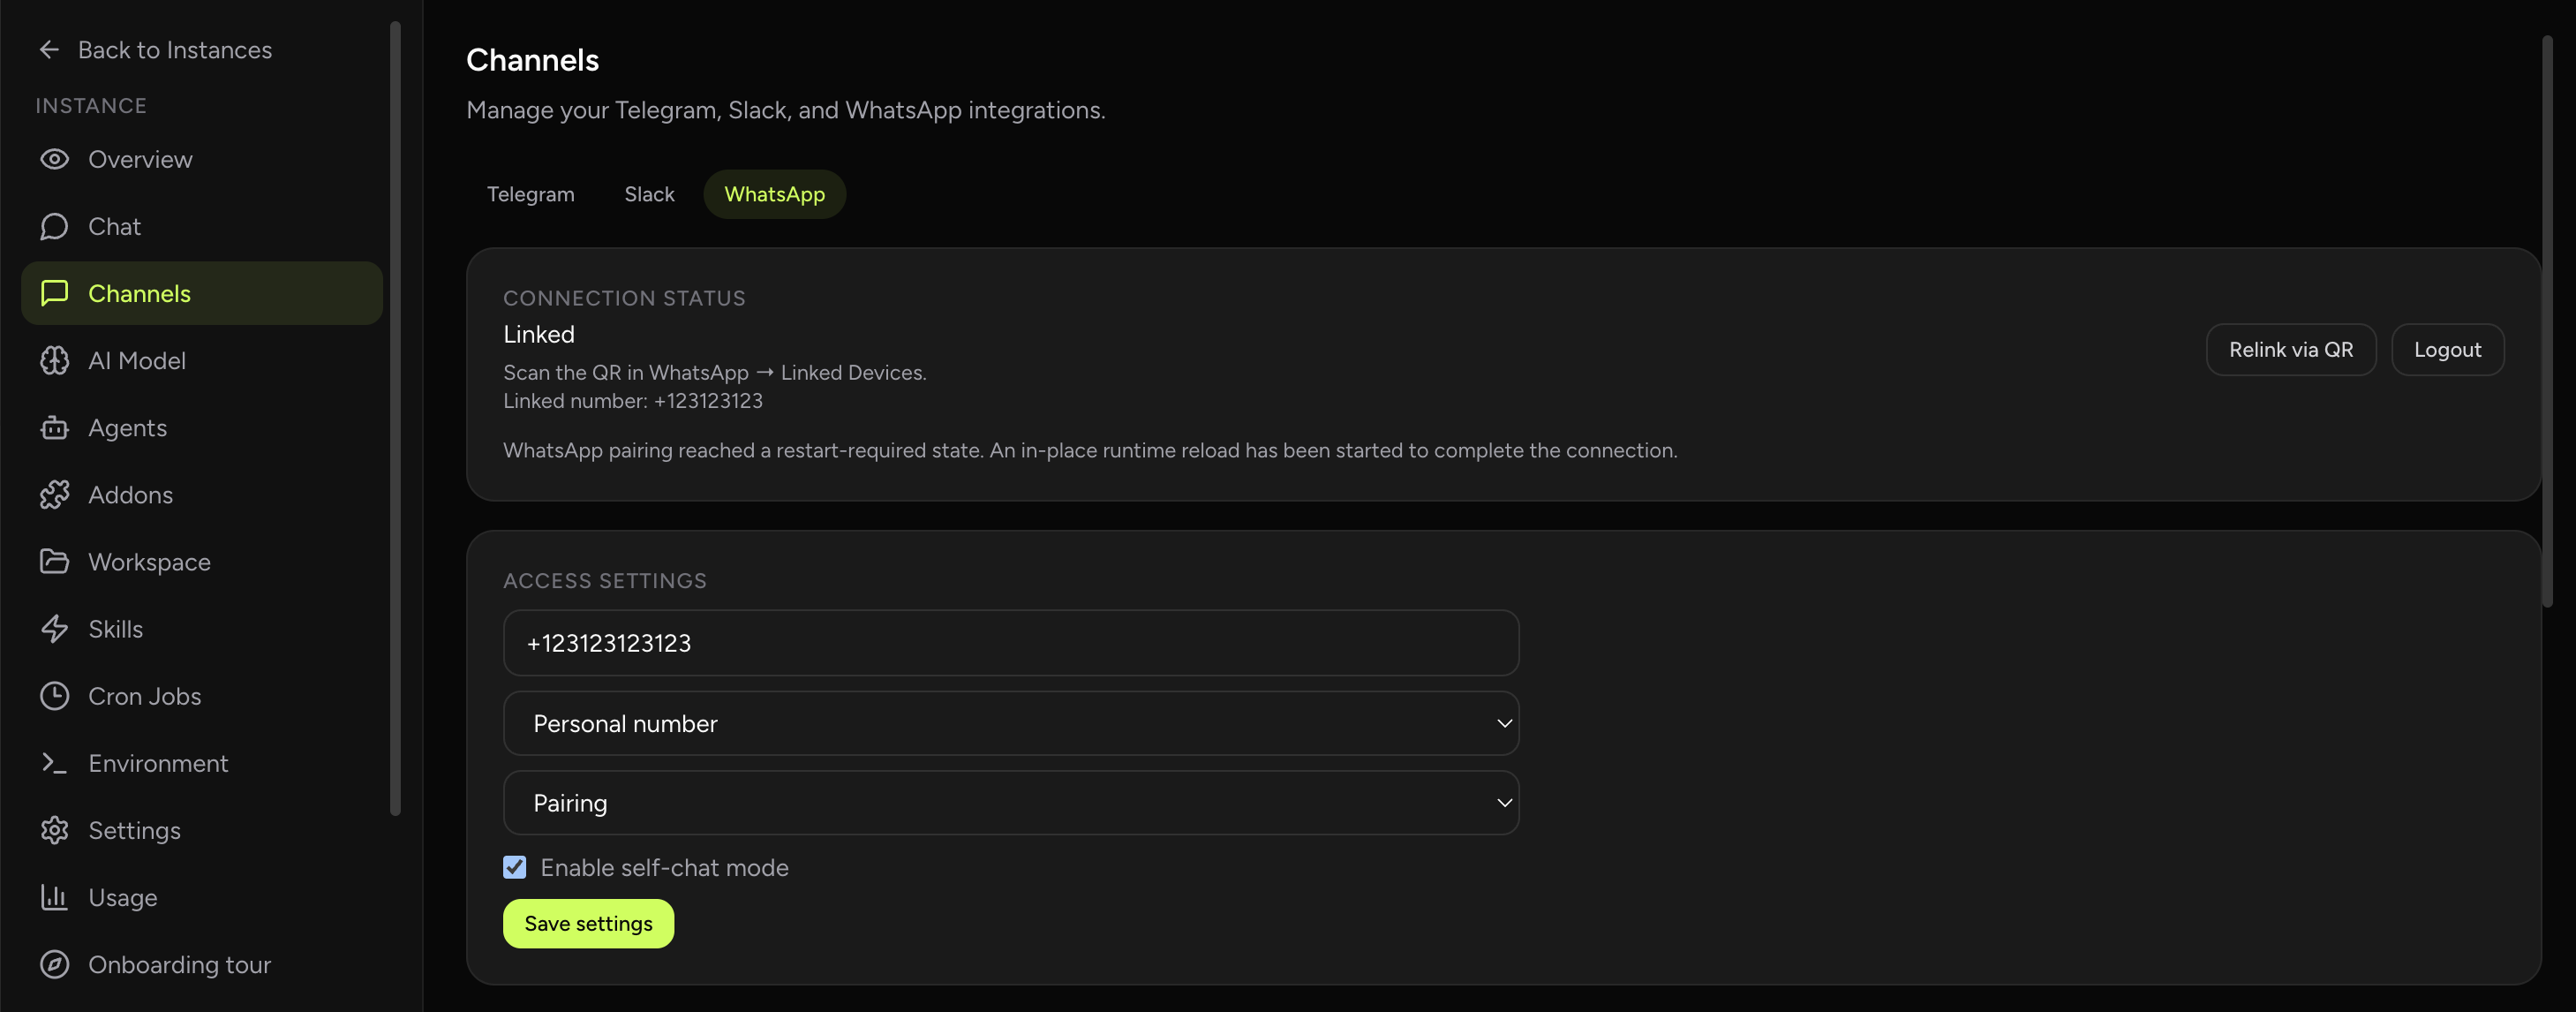Open the Onboarding tour compass icon
Image resolution: width=2576 pixels, height=1012 pixels.
[55, 964]
